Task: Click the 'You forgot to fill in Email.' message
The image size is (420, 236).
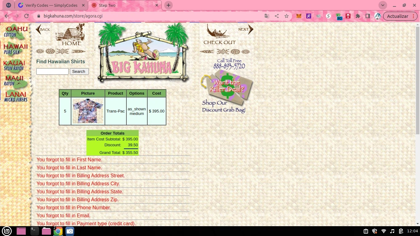Action: coord(63,216)
